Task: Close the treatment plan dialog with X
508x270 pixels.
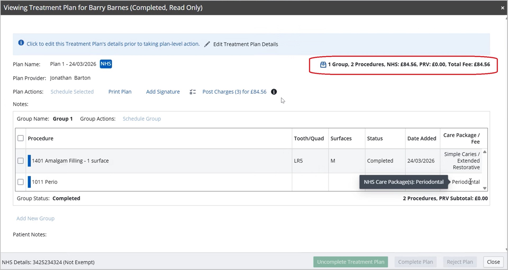Action: click(502, 8)
